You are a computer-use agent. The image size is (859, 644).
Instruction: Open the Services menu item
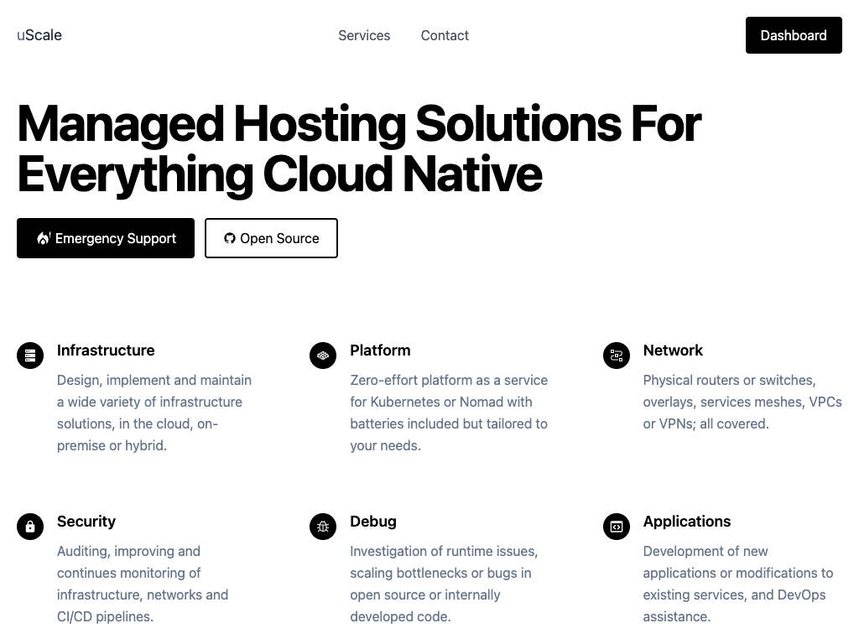click(364, 35)
